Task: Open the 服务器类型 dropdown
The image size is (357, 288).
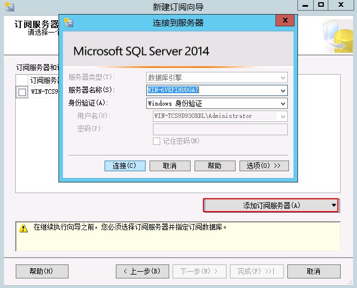Action: tap(283, 77)
